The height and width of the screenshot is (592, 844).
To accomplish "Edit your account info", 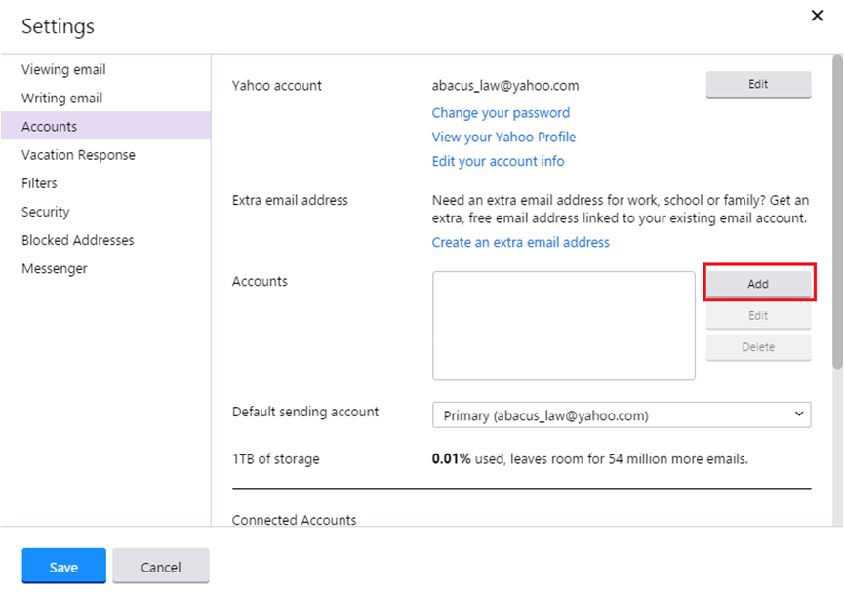I will [x=498, y=161].
